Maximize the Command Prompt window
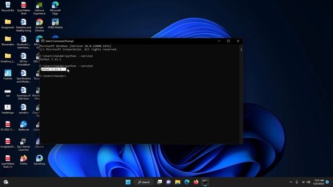Viewport: 333px width, 187px height. (228, 41)
